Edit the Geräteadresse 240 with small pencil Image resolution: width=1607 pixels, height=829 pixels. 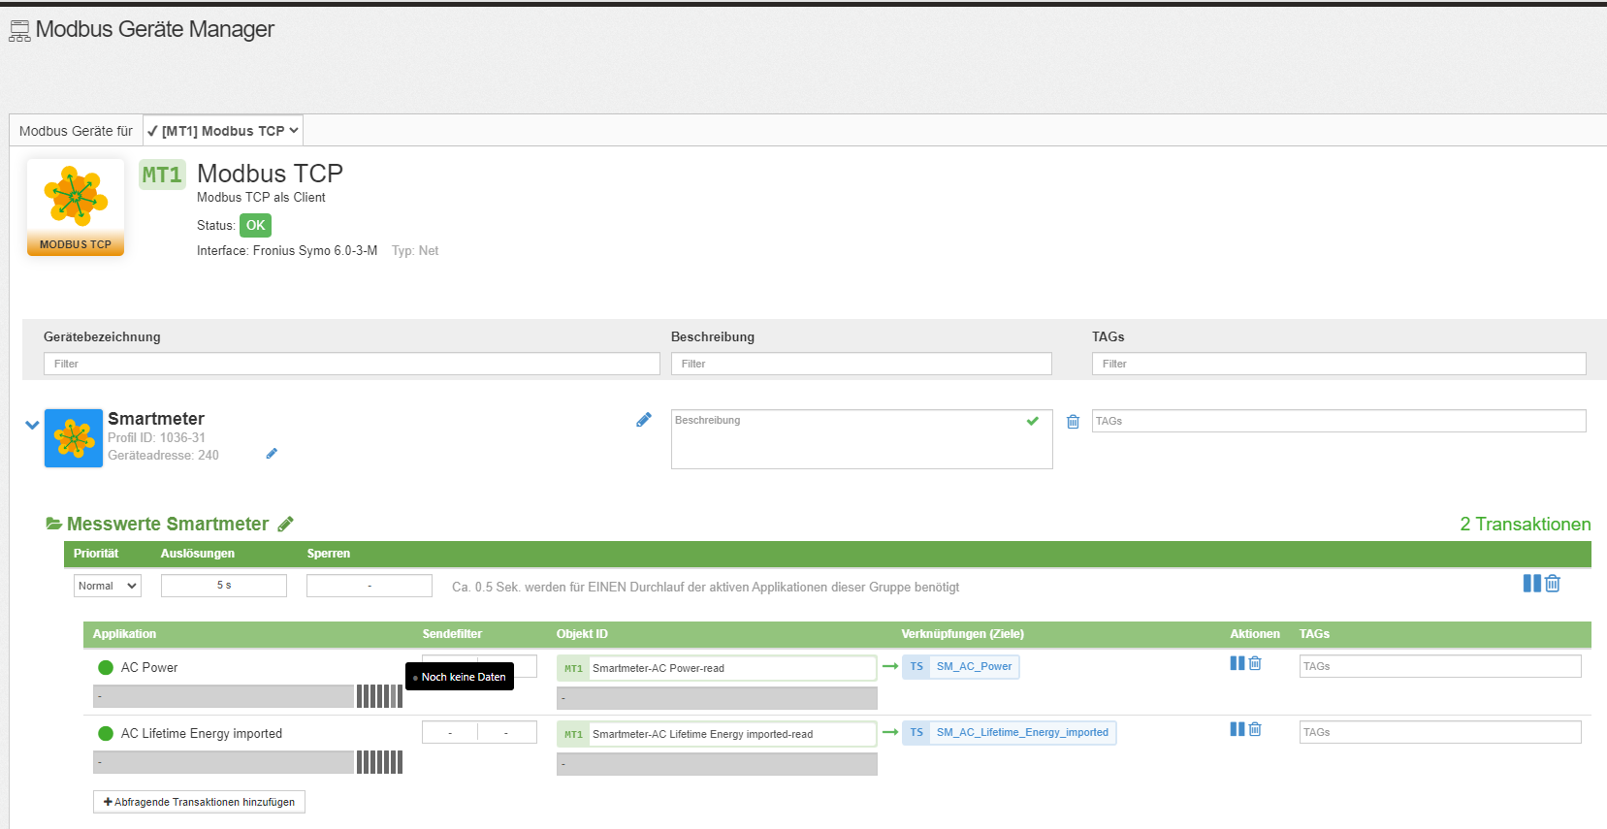pyautogui.click(x=272, y=454)
